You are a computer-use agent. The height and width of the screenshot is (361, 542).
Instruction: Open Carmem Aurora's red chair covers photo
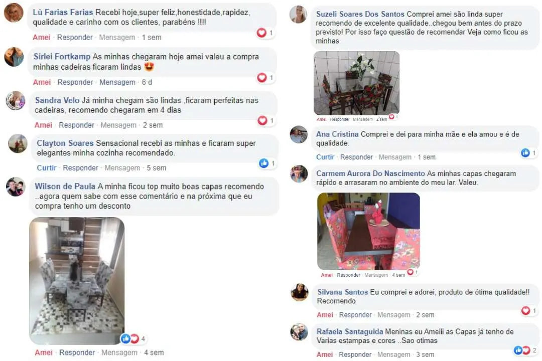coord(368,231)
